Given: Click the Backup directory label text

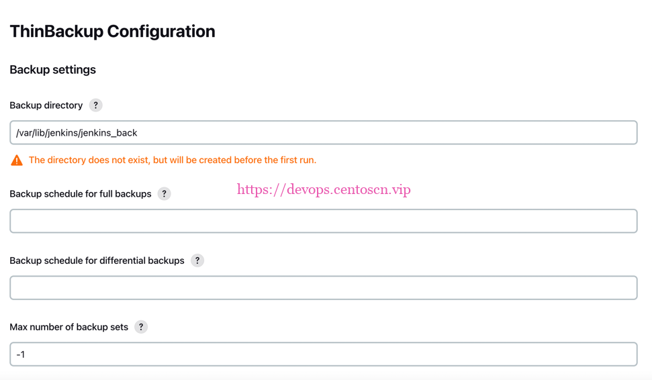Looking at the screenshot, I should (x=46, y=105).
